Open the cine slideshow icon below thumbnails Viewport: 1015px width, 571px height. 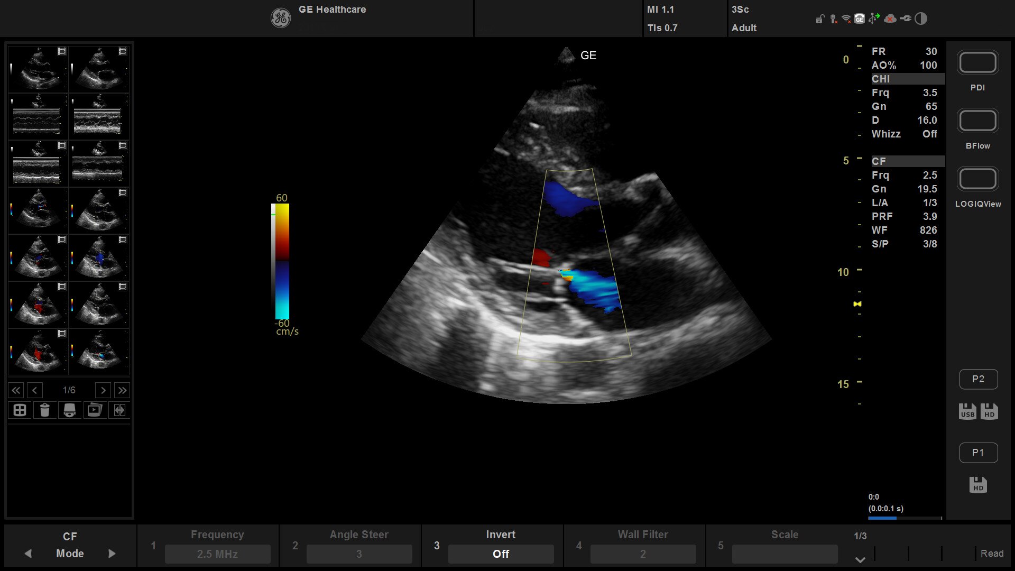tap(94, 410)
